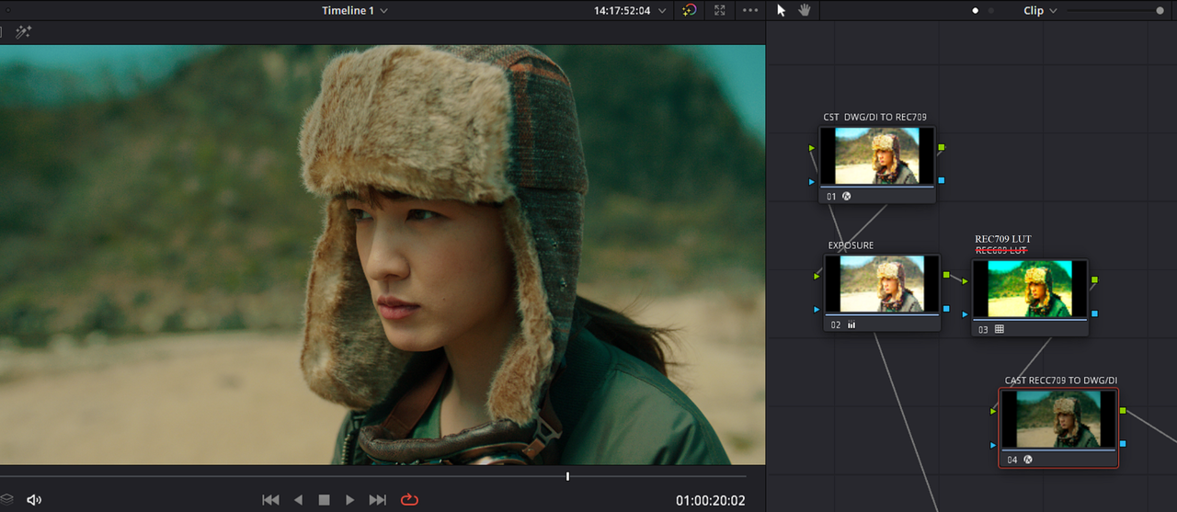The image size is (1177, 512).
Task: Click node 03 blue key input connector
Action: [x=965, y=313]
